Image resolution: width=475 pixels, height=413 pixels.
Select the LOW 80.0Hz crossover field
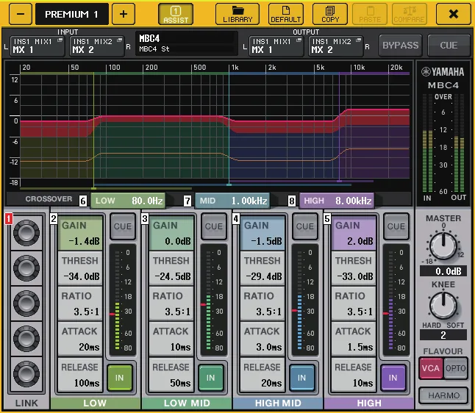point(128,201)
